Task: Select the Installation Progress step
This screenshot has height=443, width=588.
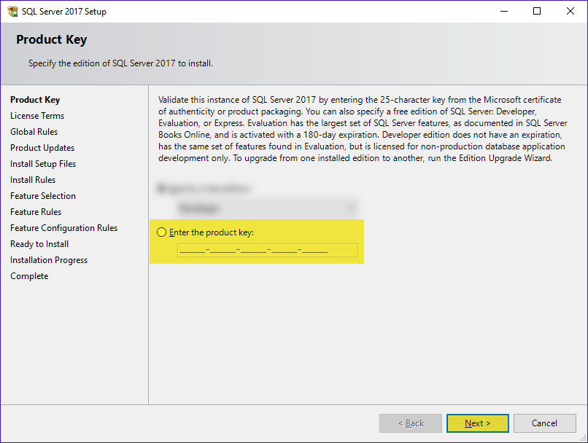Action: (x=49, y=260)
